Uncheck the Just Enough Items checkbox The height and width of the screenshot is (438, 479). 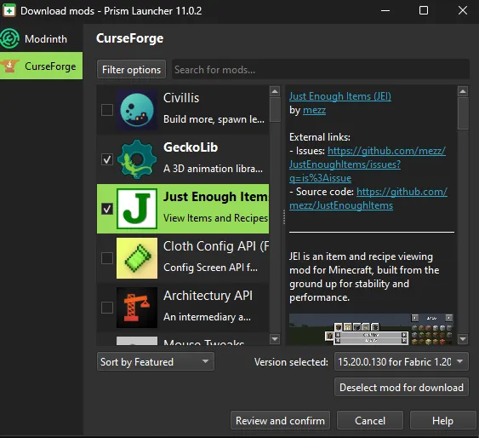click(x=107, y=209)
